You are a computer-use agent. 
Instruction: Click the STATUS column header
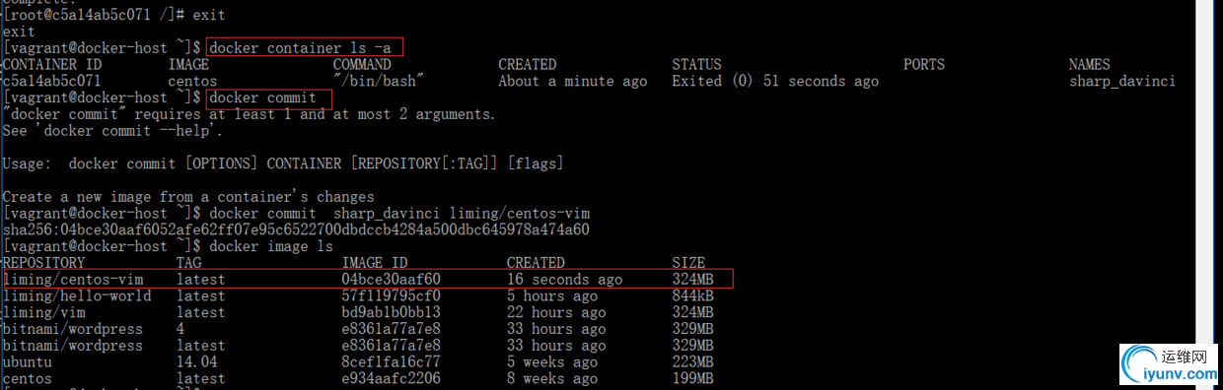[x=696, y=64]
